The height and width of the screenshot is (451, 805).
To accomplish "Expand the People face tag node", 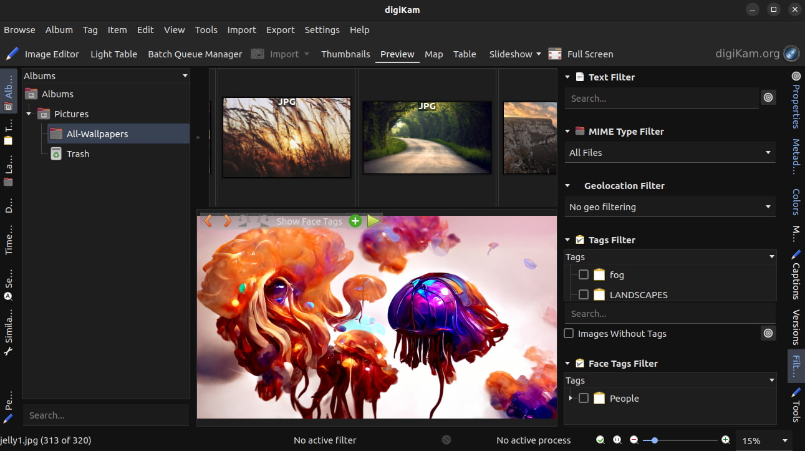I will (x=571, y=398).
